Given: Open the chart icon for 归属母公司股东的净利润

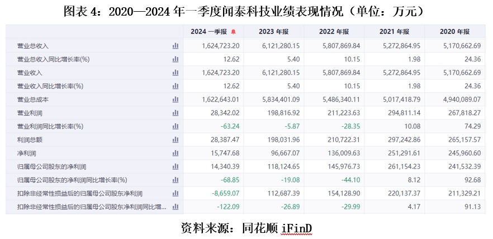Looking at the screenshot, I should pos(176,166).
